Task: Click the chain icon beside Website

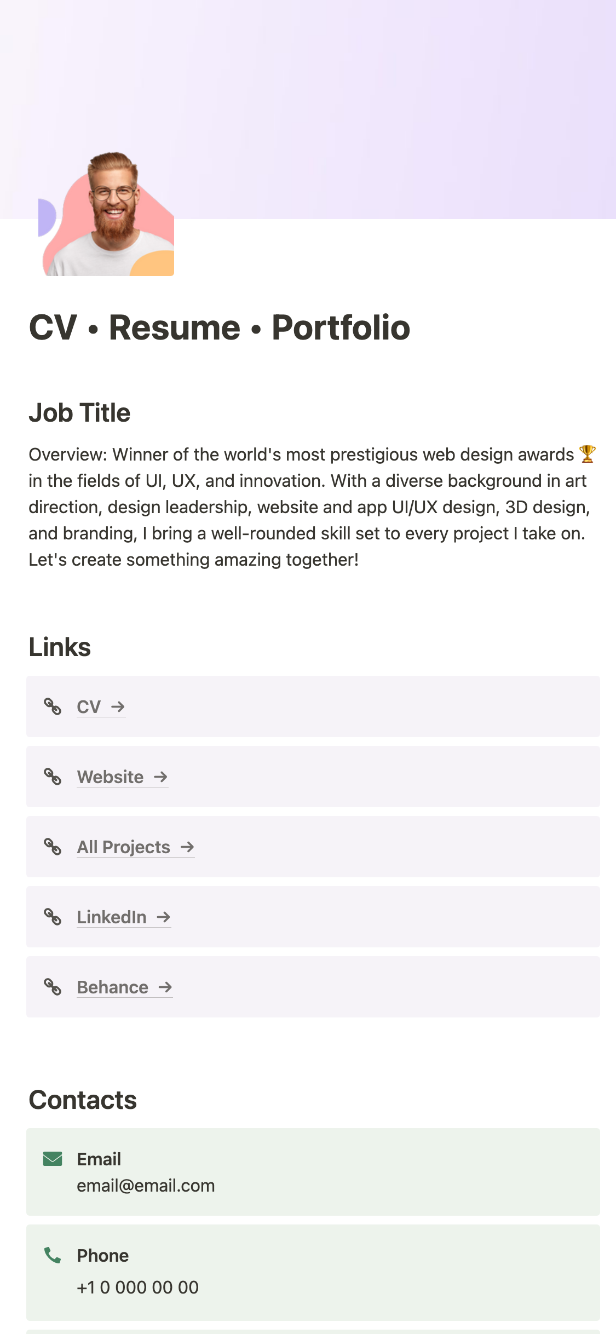Action: pos(53,777)
